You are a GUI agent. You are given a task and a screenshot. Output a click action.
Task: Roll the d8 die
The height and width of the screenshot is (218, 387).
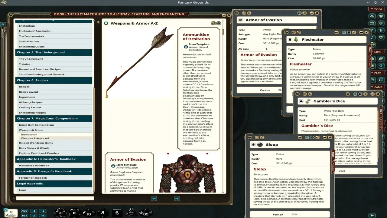pos(103,213)
